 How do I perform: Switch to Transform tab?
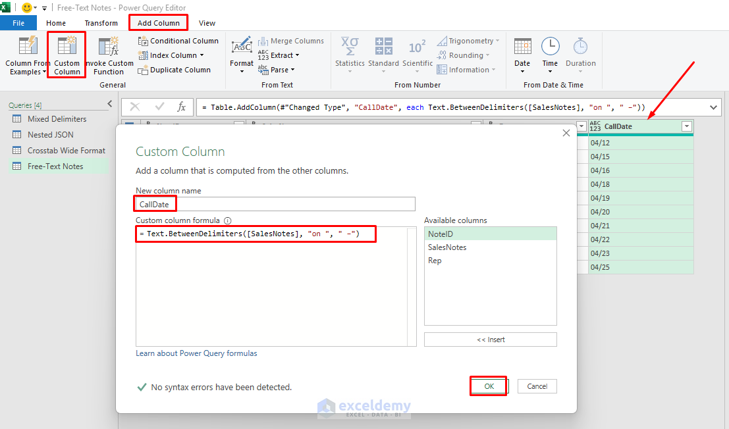point(101,23)
